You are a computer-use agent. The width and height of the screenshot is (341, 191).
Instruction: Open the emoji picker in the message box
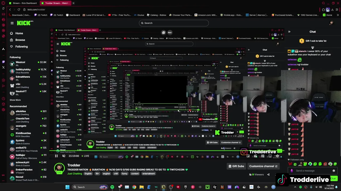pos(334,171)
